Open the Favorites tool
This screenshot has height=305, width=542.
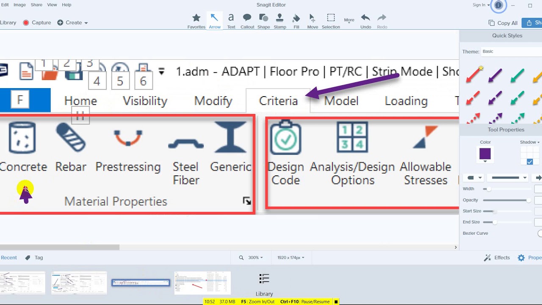click(196, 21)
